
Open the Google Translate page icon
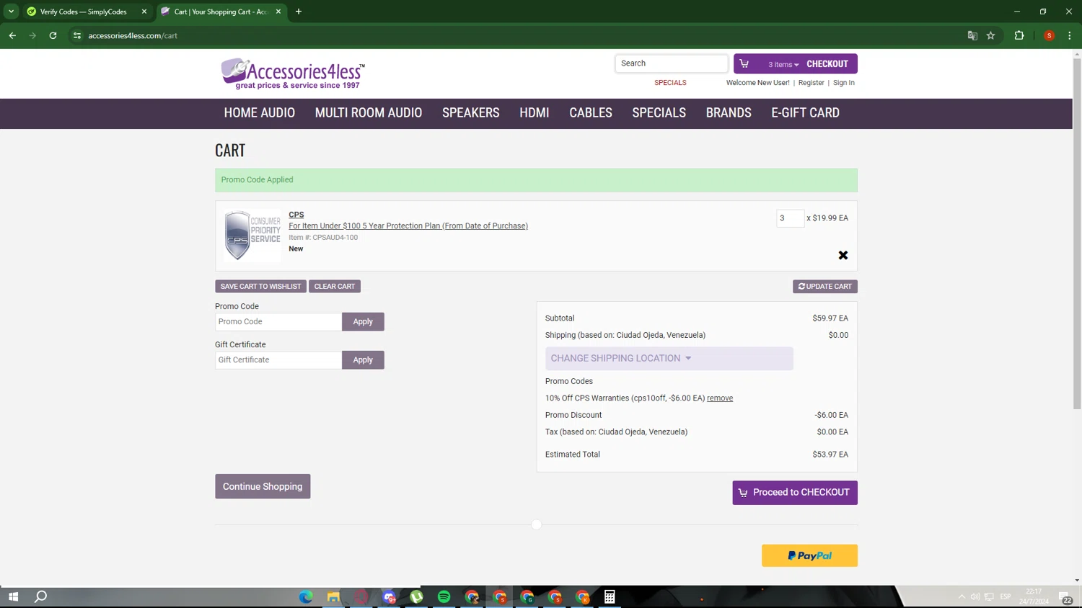(x=972, y=35)
